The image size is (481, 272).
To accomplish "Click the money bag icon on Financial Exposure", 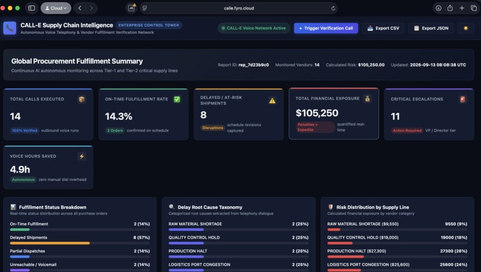I will pyautogui.click(x=368, y=99).
